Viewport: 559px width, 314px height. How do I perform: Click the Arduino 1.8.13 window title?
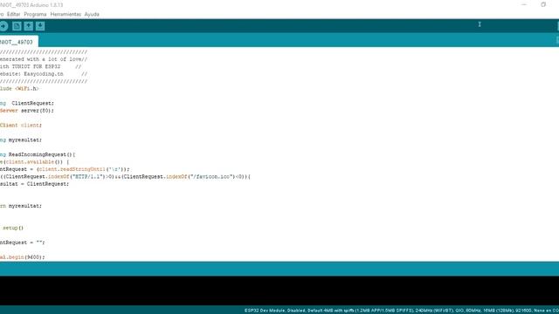tap(32, 5)
